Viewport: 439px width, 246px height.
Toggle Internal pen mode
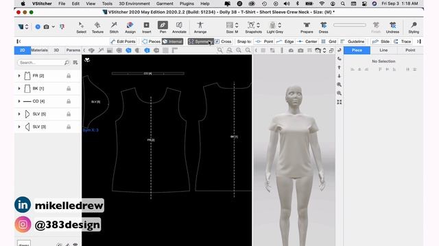[x=172, y=42]
